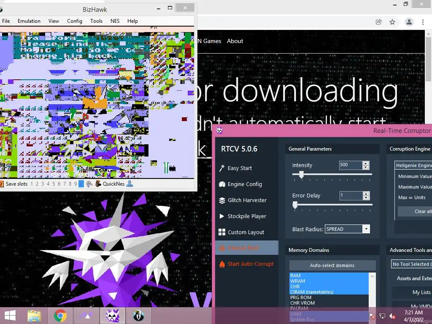The width and height of the screenshot is (432, 324).
Task: Click the Error Delay slider handle
Action: tap(295, 205)
